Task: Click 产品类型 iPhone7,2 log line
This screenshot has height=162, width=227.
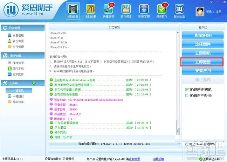Action: [65, 114]
